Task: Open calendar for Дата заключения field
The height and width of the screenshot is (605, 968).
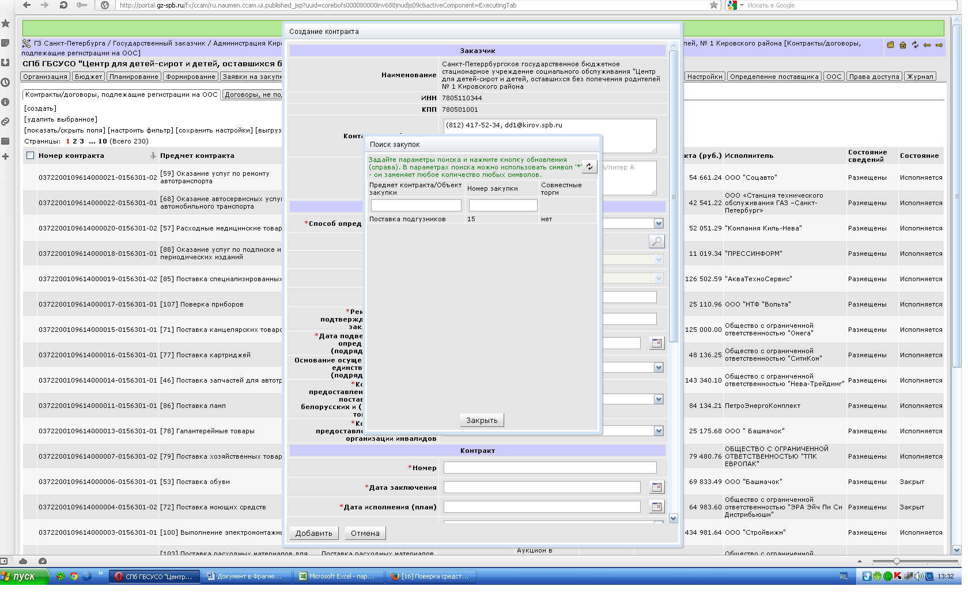Action: (x=656, y=487)
